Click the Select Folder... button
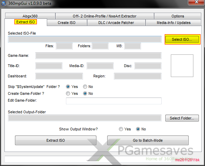Image resolution: width=205 pixels, height=166 pixels. click(182, 118)
